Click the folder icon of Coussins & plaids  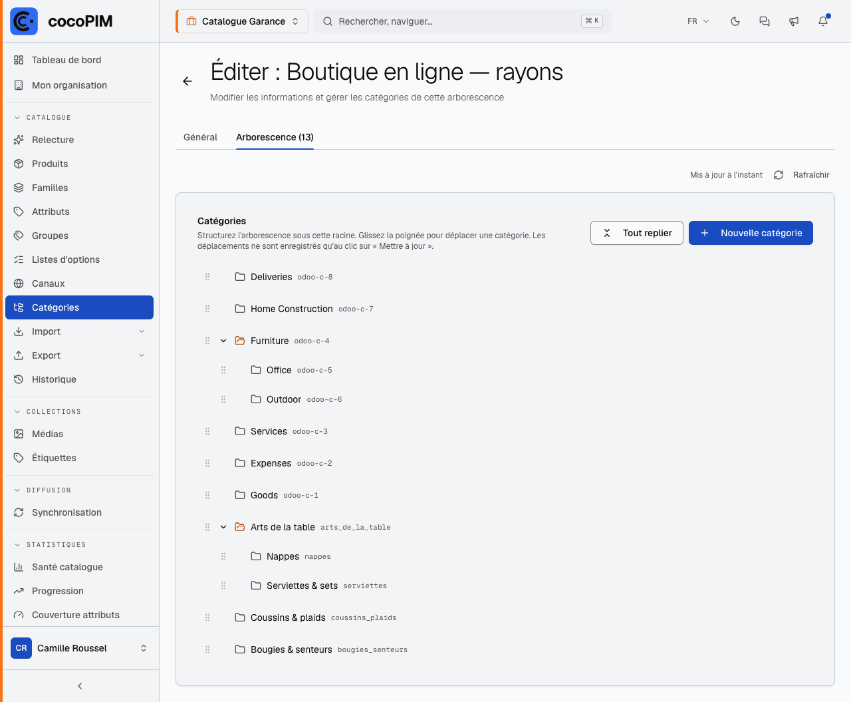[x=240, y=617]
